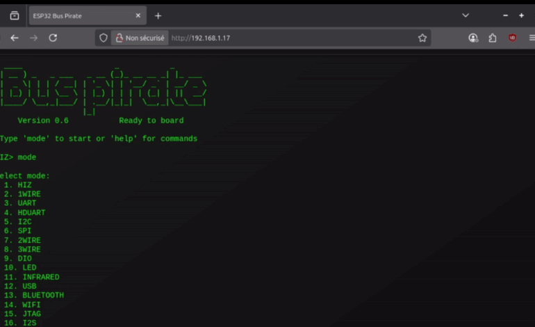The height and width of the screenshot is (327, 535).
Task: Click the '8. 3WIRE' mode line
Action: 22,250
